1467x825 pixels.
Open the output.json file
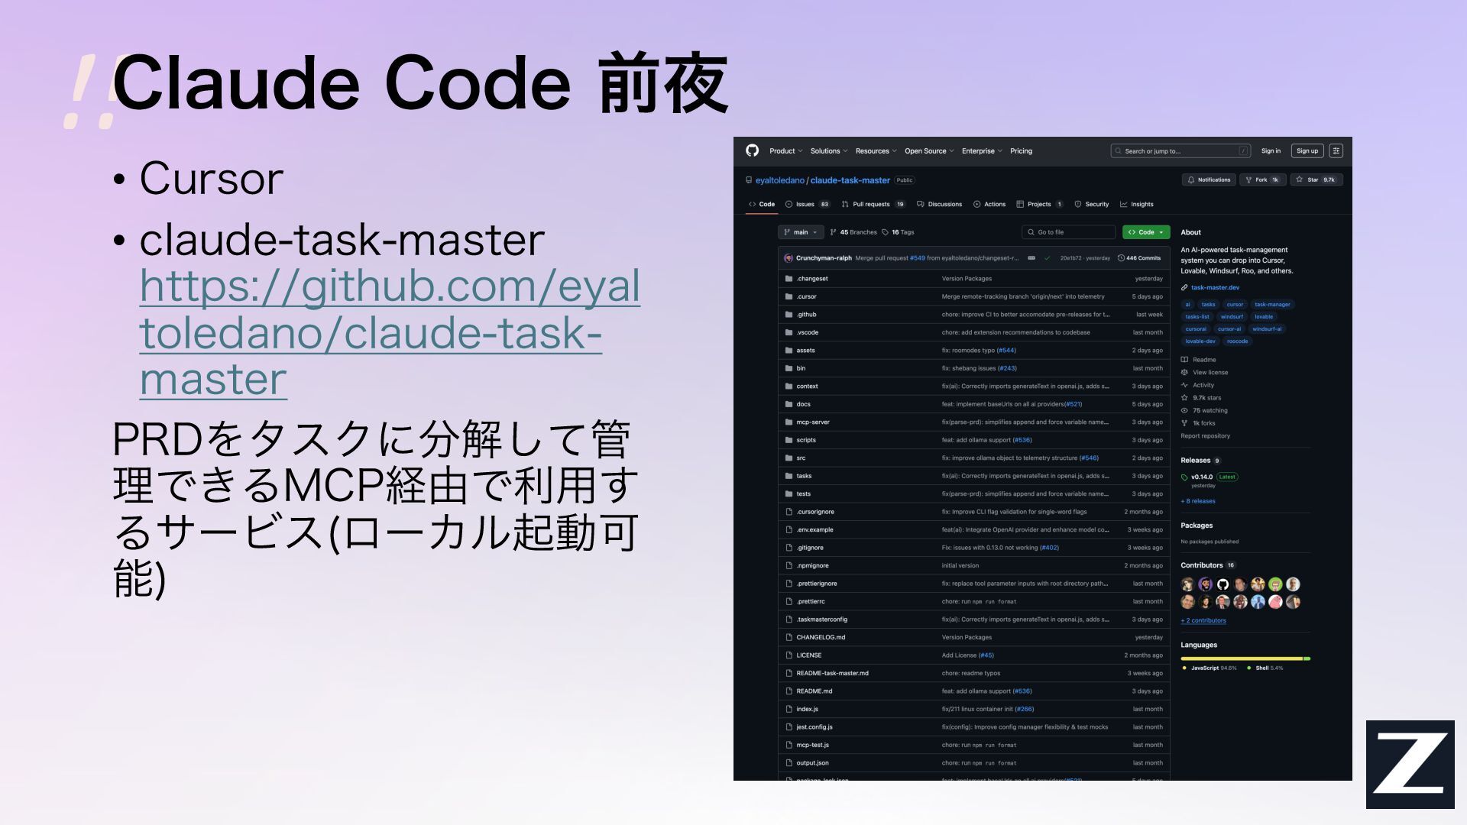tap(812, 763)
